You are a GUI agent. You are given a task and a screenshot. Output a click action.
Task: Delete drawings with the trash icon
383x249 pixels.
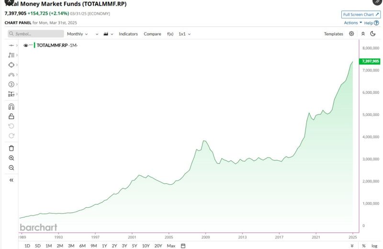click(x=11, y=148)
